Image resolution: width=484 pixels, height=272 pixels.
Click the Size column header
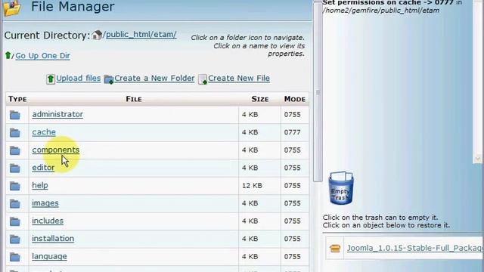pyautogui.click(x=260, y=99)
